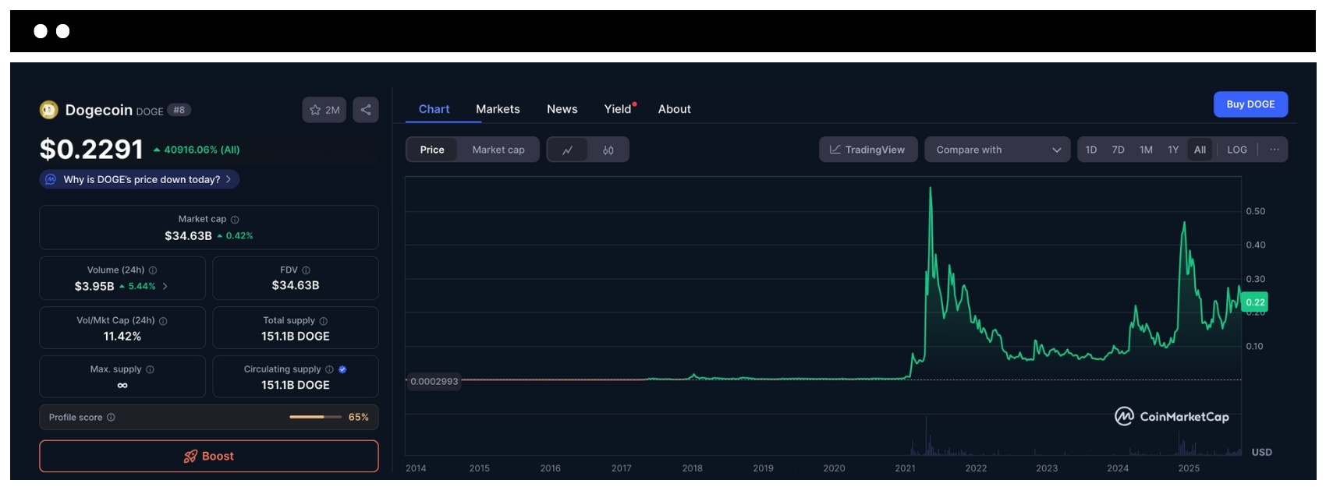This screenshot has height=487, width=1326.
Task: Open the Compare with dropdown
Action: pyautogui.click(x=998, y=150)
